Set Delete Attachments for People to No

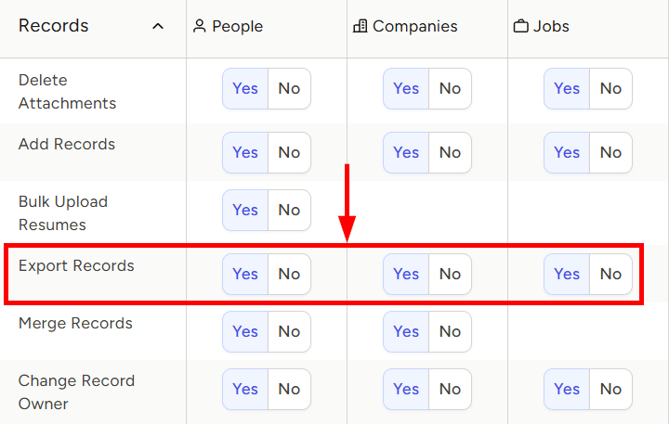pyautogui.click(x=289, y=89)
